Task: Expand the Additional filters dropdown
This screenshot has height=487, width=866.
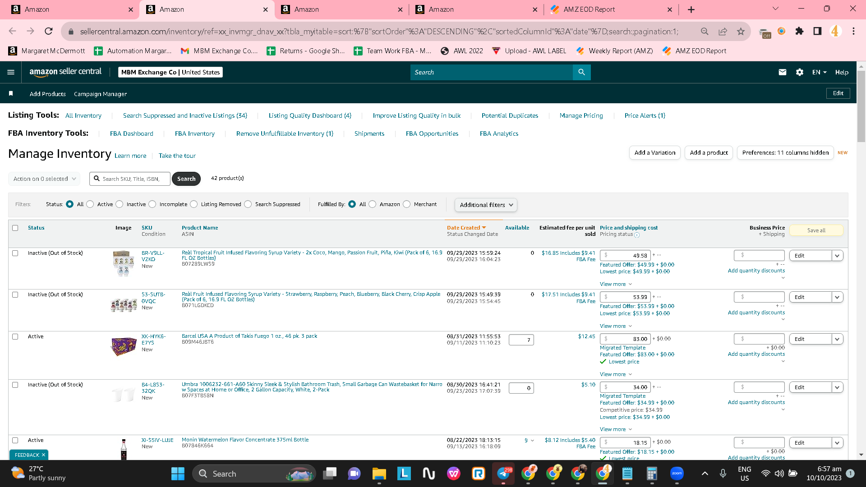Action: pyautogui.click(x=486, y=205)
